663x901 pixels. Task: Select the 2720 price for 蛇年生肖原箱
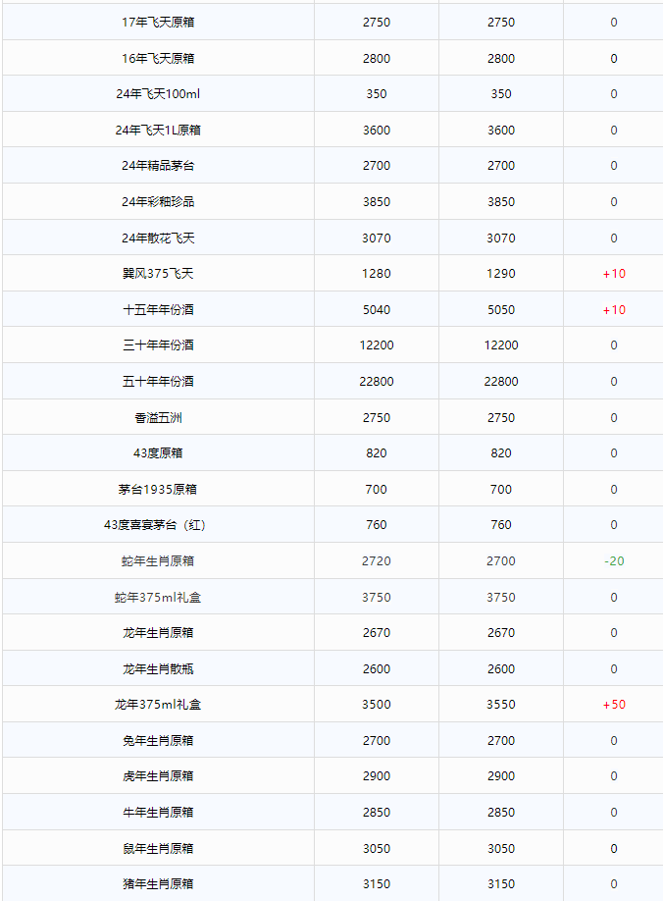coord(376,561)
